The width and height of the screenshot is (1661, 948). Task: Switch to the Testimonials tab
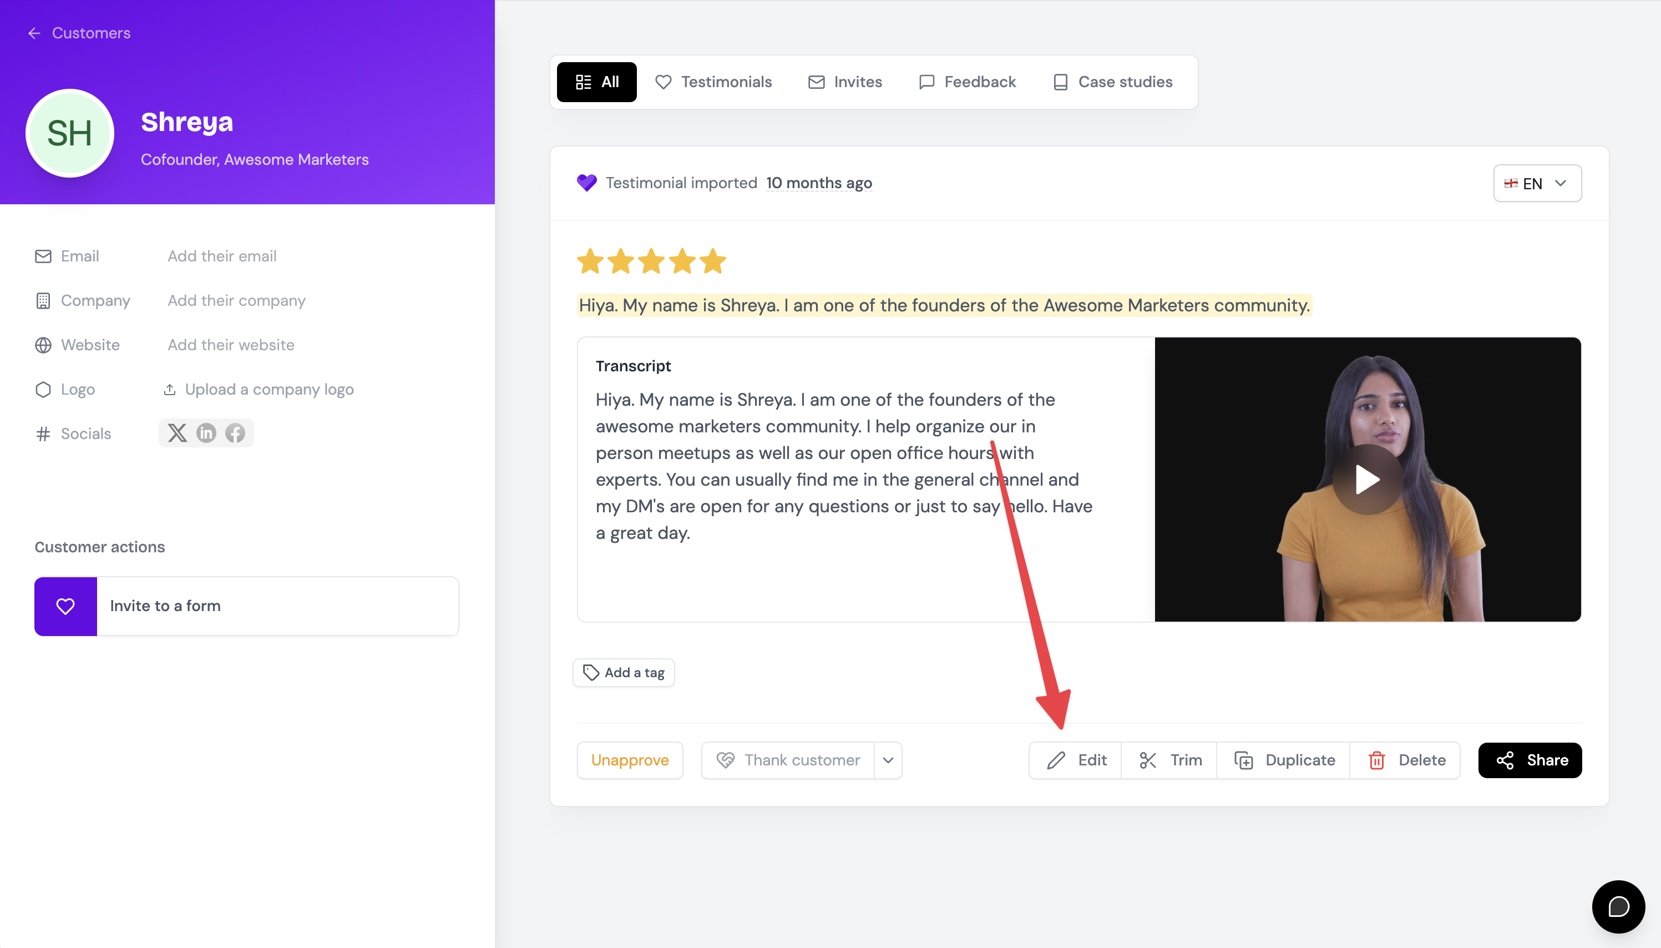(713, 82)
